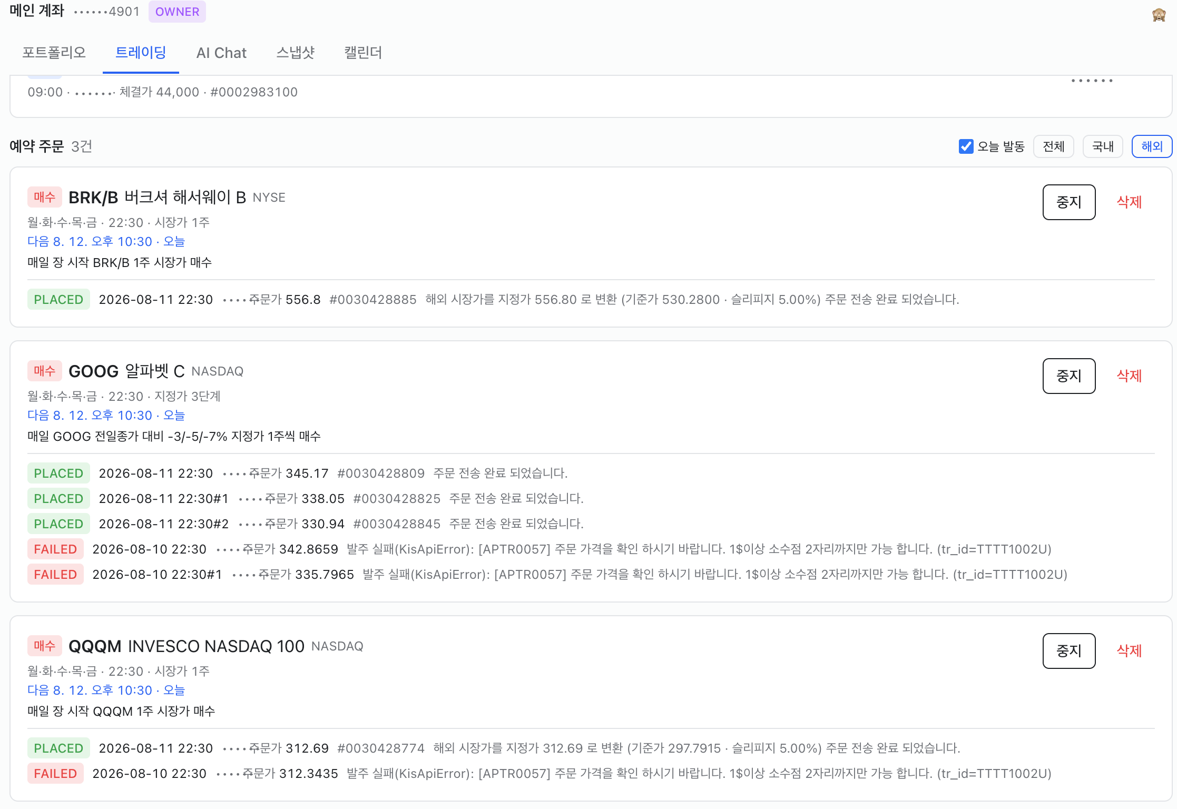Click the description 매일 장 시작 BRK/B 1주 시장가 매수

[120, 262]
